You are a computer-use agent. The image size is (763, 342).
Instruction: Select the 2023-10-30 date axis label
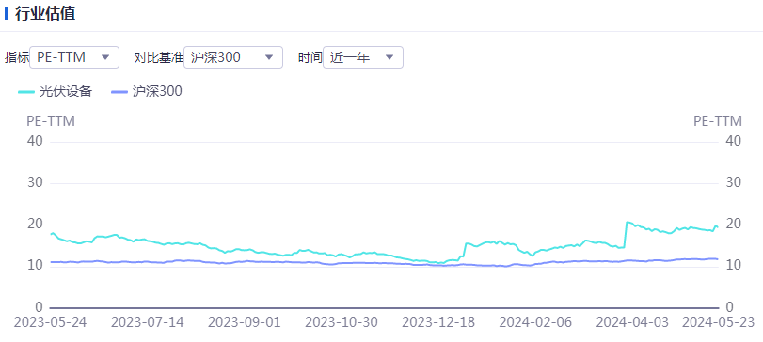coord(342,322)
